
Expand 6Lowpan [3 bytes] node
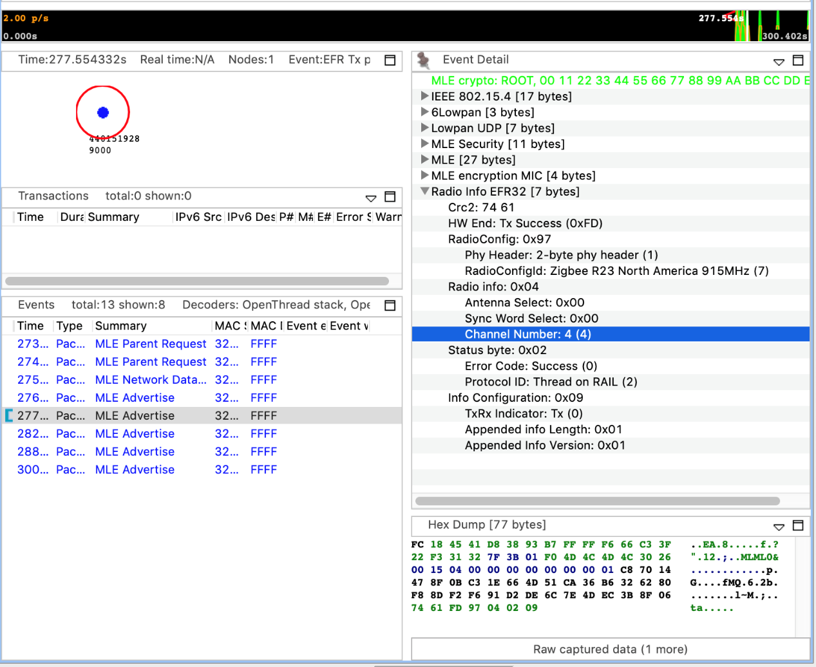424,112
